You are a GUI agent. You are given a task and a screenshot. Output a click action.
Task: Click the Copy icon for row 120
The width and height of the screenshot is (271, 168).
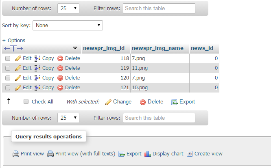(x=37, y=78)
